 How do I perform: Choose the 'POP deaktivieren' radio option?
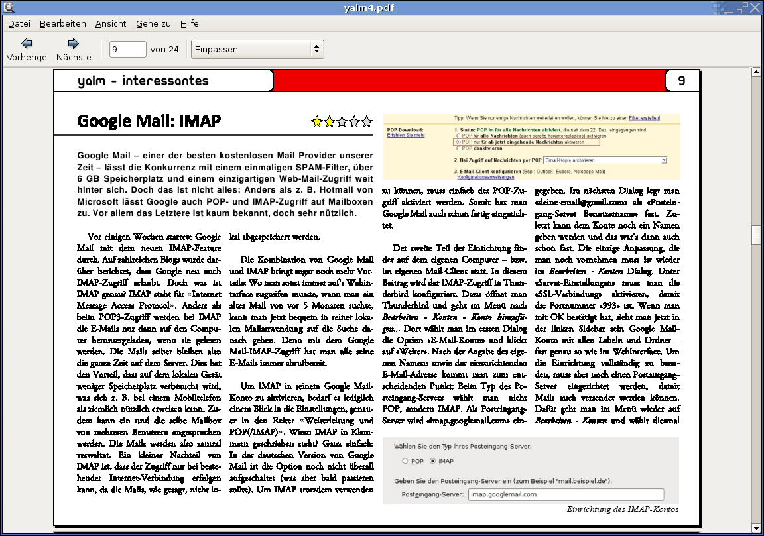[x=458, y=148]
